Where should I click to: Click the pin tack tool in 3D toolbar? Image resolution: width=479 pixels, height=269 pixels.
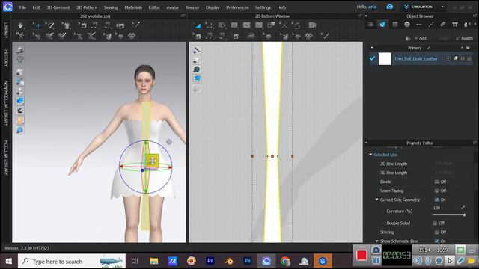(x=136, y=25)
